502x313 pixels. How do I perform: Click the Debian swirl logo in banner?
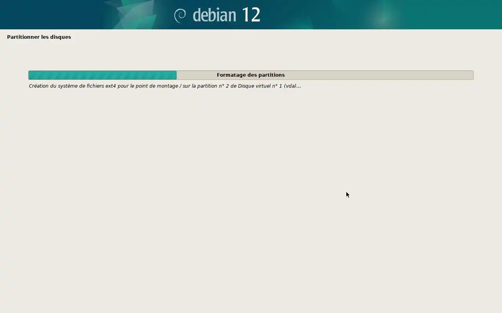tap(180, 16)
